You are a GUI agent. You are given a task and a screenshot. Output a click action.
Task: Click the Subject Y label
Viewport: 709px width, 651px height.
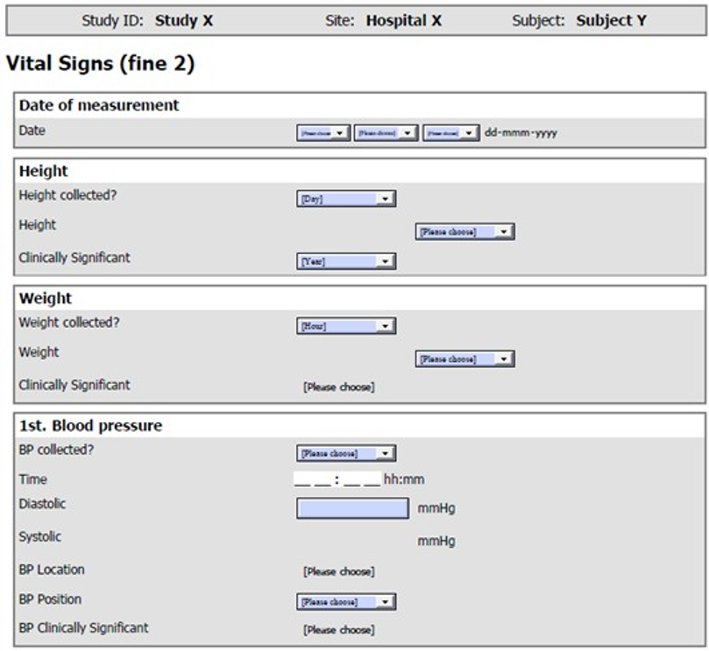click(611, 20)
